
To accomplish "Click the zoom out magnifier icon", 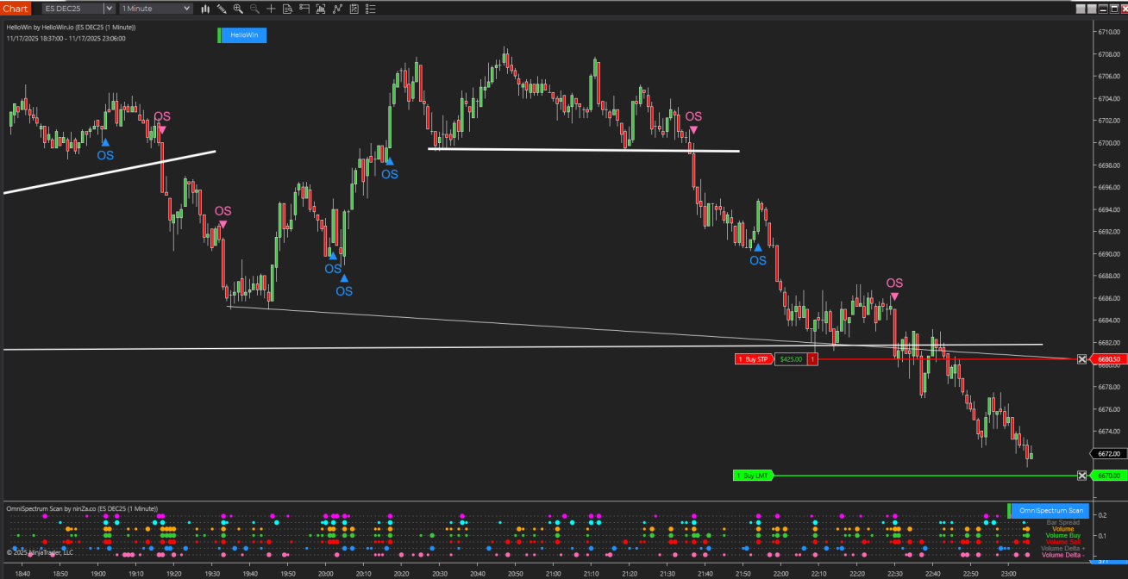I will (x=254, y=9).
